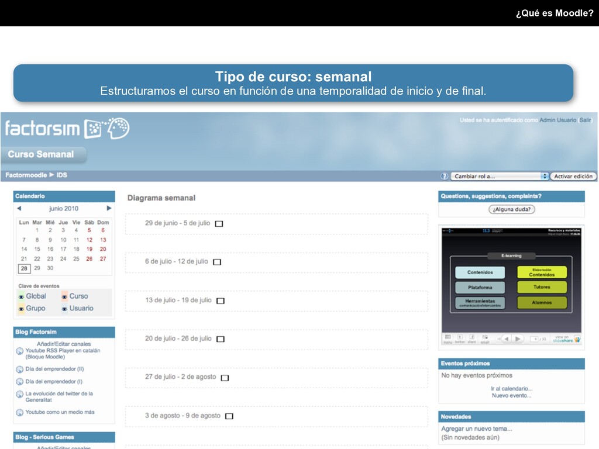The width and height of the screenshot is (599, 449).
Task: Check the box for 13 de julio - 19 de julio
Action: click(x=221, y=301)
